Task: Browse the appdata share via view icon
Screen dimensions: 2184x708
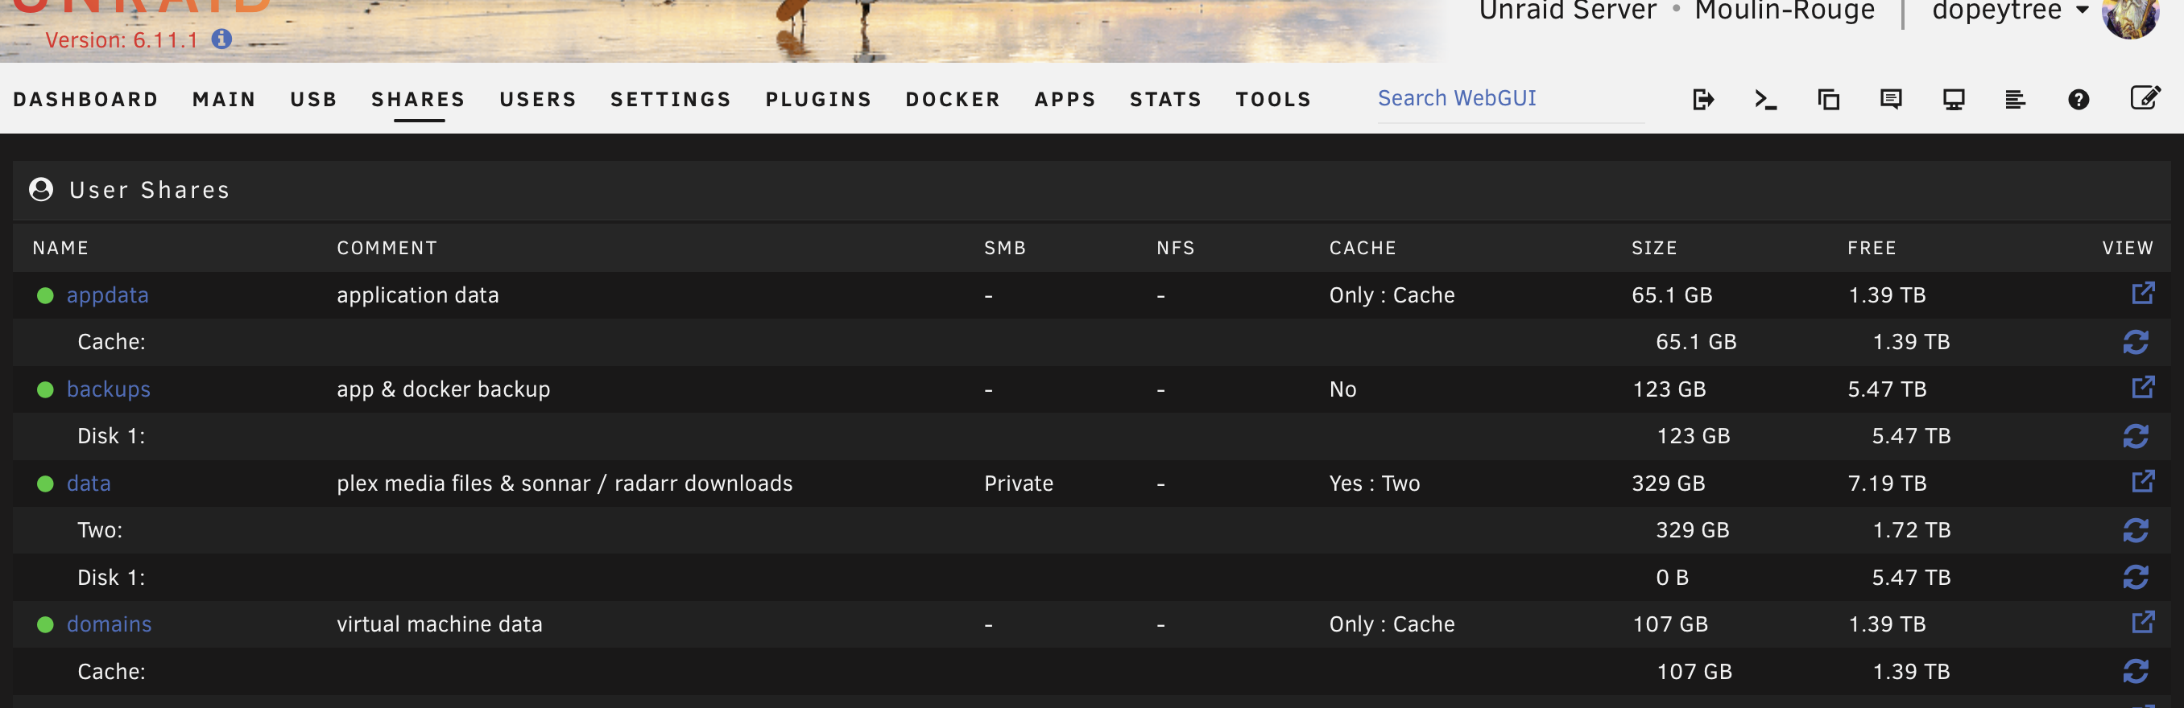Action: click(2142, 293)
